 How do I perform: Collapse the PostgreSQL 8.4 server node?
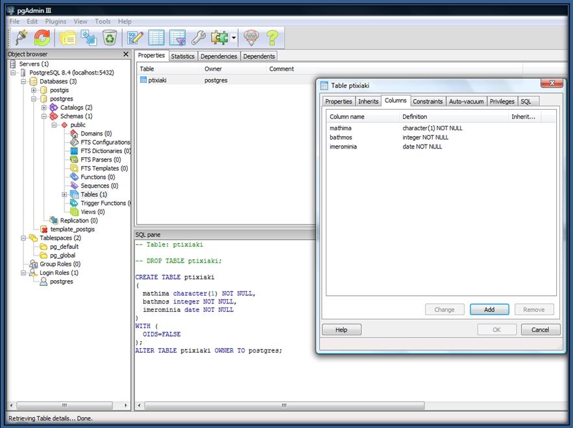(13, 73)
